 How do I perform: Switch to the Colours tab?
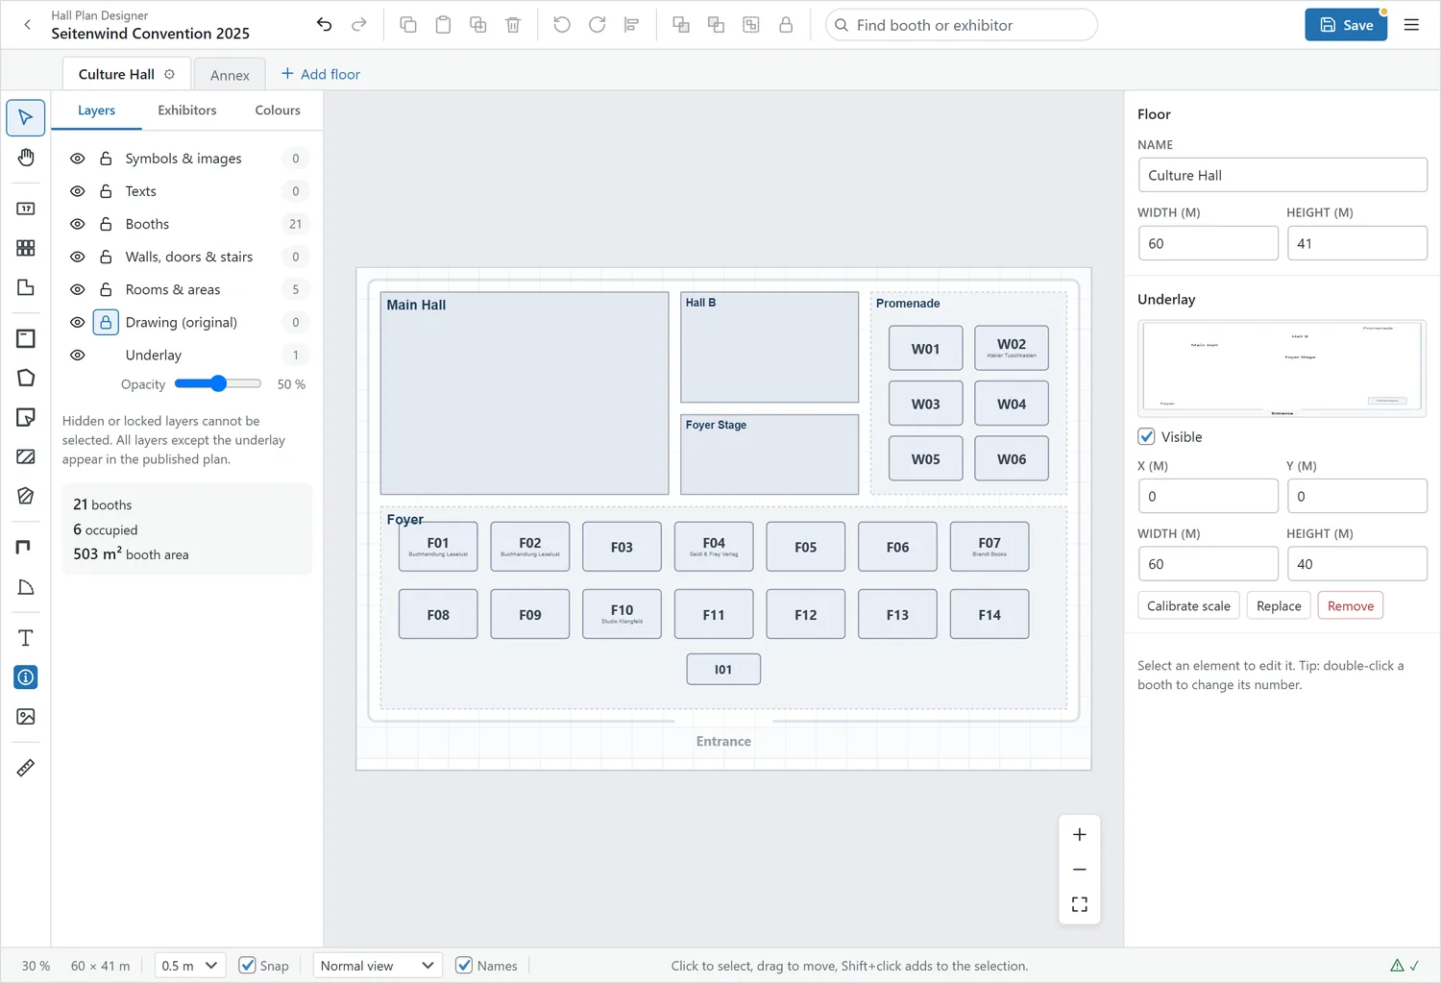click(x=278, y=111)
